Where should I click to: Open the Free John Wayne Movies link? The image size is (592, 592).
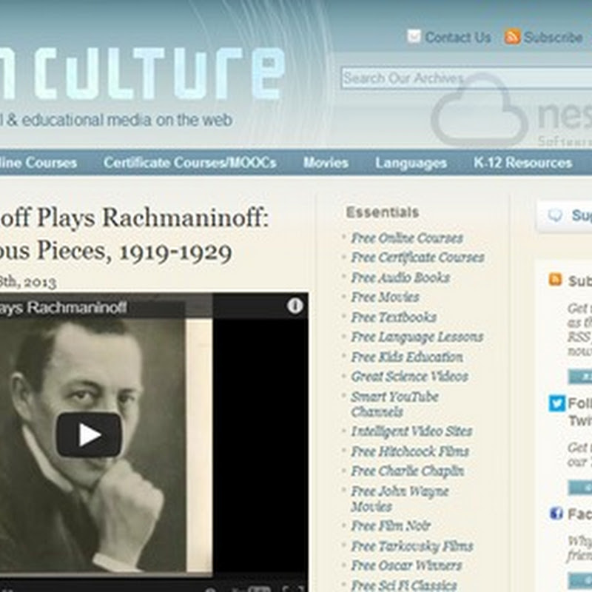pyautogui.click(x=400, y=499)
